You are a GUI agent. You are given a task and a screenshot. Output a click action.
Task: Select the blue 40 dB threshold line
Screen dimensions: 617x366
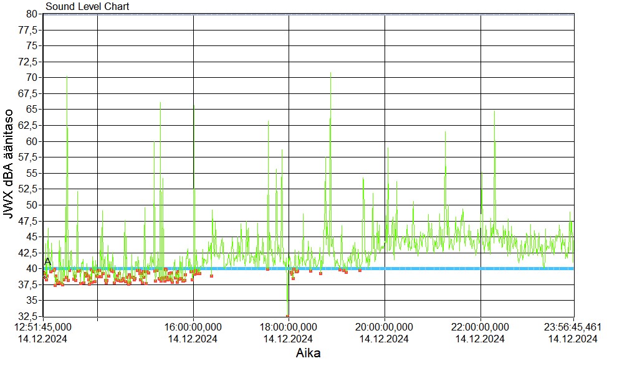[x=436, y=268]
